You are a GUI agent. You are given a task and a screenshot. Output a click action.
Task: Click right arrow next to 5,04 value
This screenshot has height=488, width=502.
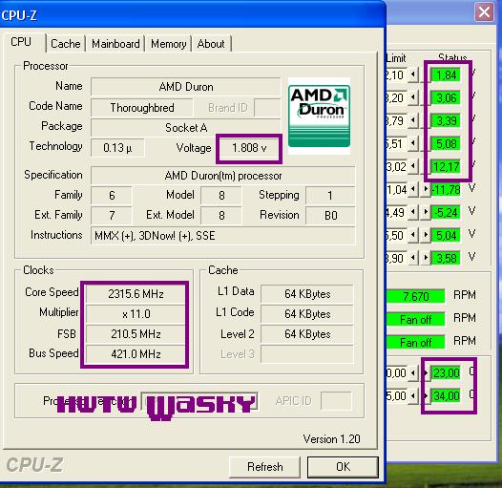pos(426,235)
